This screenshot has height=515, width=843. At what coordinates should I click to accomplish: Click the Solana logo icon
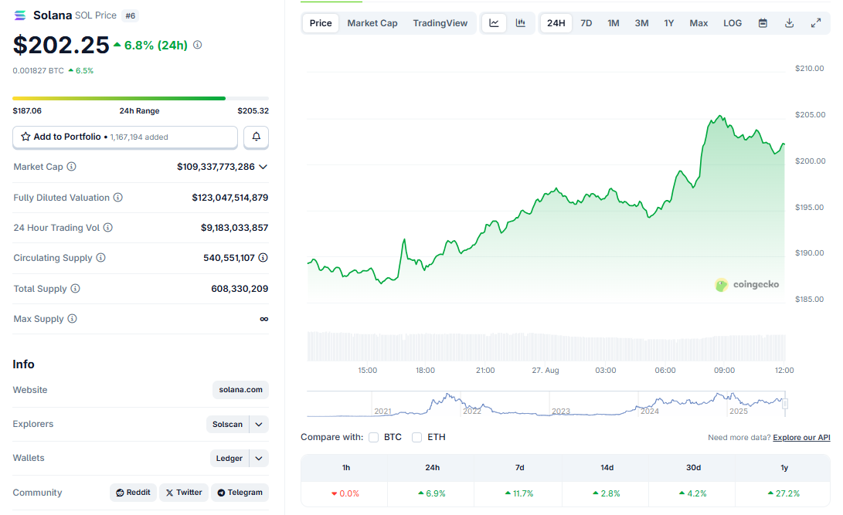[20, 15]
